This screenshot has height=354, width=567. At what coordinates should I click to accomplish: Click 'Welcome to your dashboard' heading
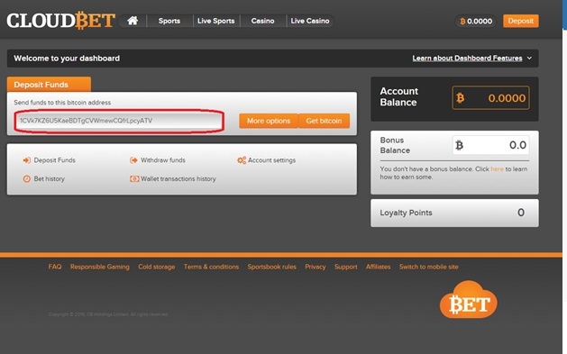(x=67, y=59)
